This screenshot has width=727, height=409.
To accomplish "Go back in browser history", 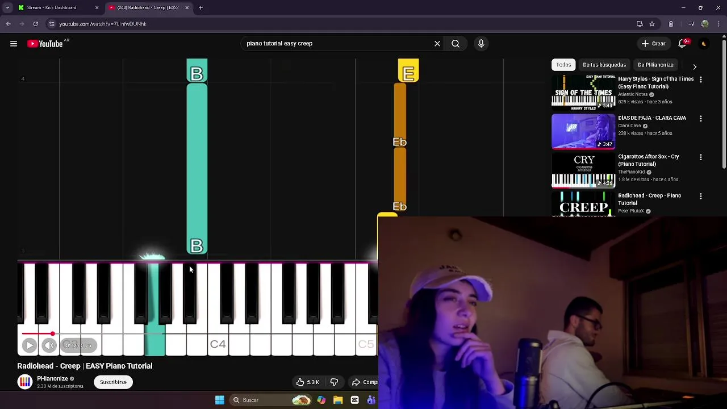I will (8, 24).
